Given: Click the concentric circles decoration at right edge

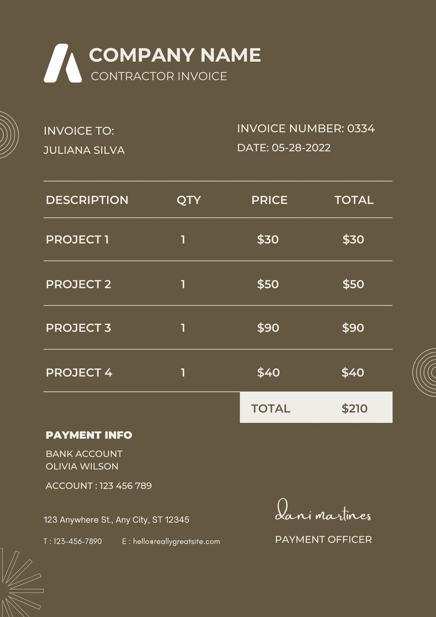Looking at the screenshot, I should pos(425,372).
